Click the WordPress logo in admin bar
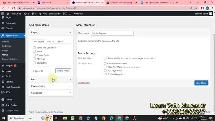Screen dimensions: 215x121 tap(3, 14)
